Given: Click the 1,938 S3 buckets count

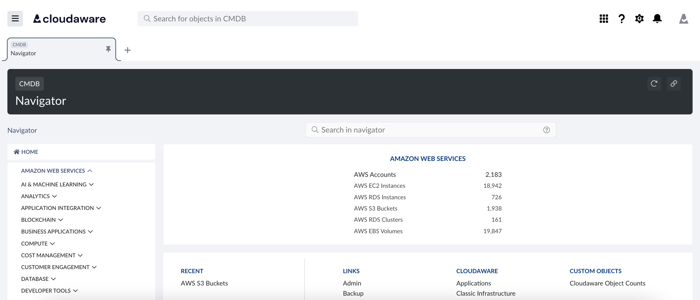Looking at the screenshot, I should pos(494,209).
